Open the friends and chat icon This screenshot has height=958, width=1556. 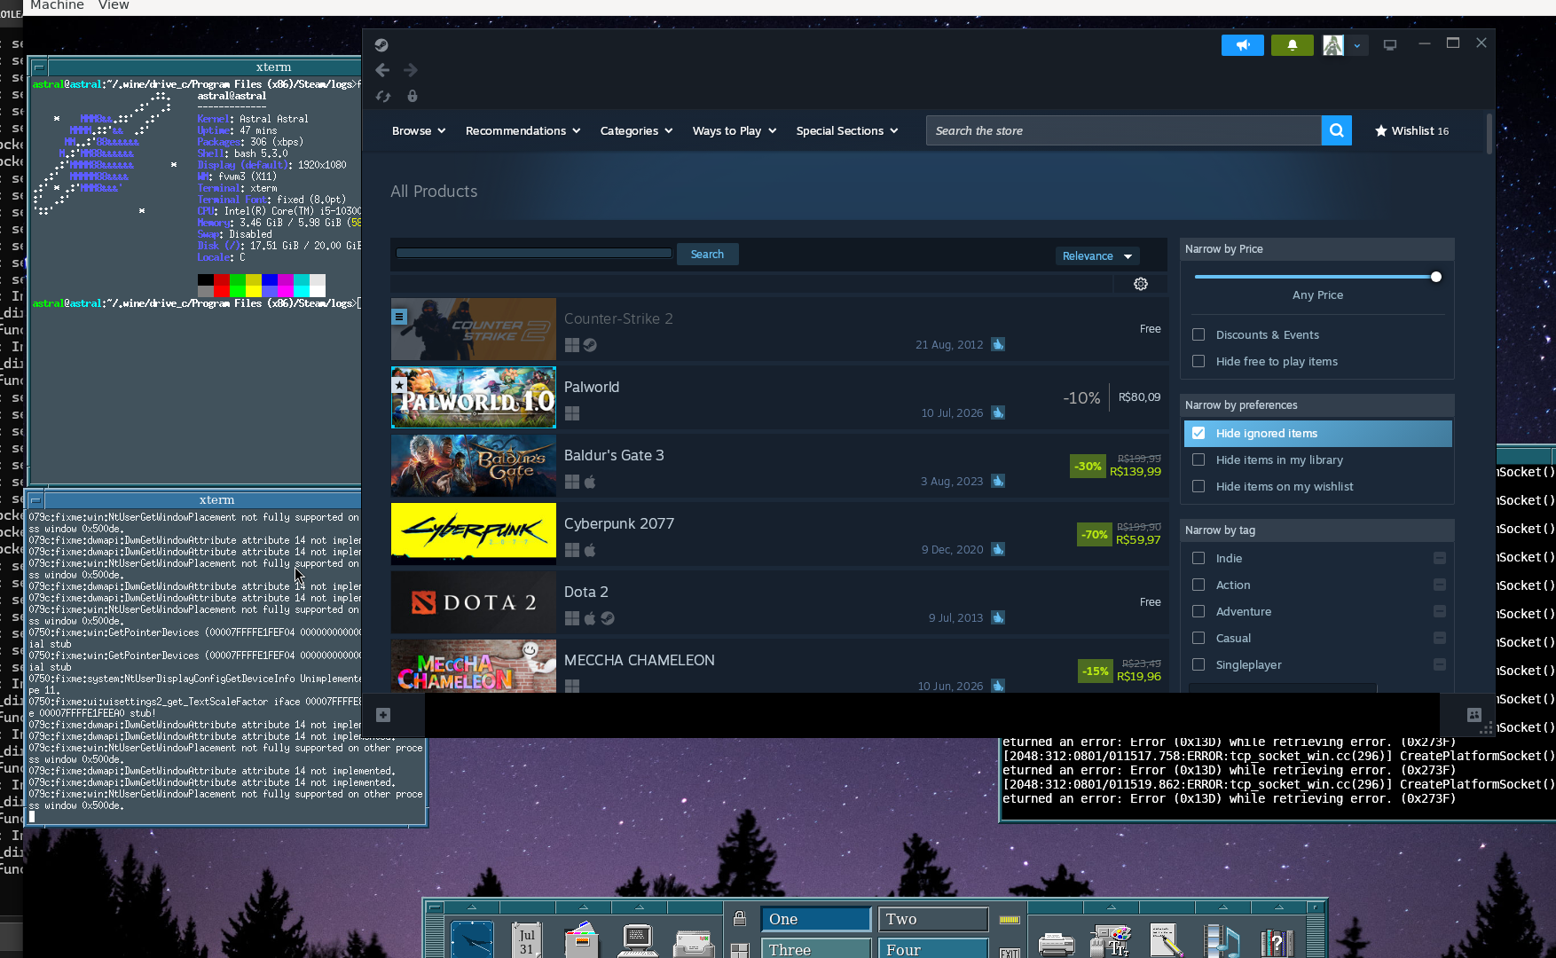(1474, 715)
